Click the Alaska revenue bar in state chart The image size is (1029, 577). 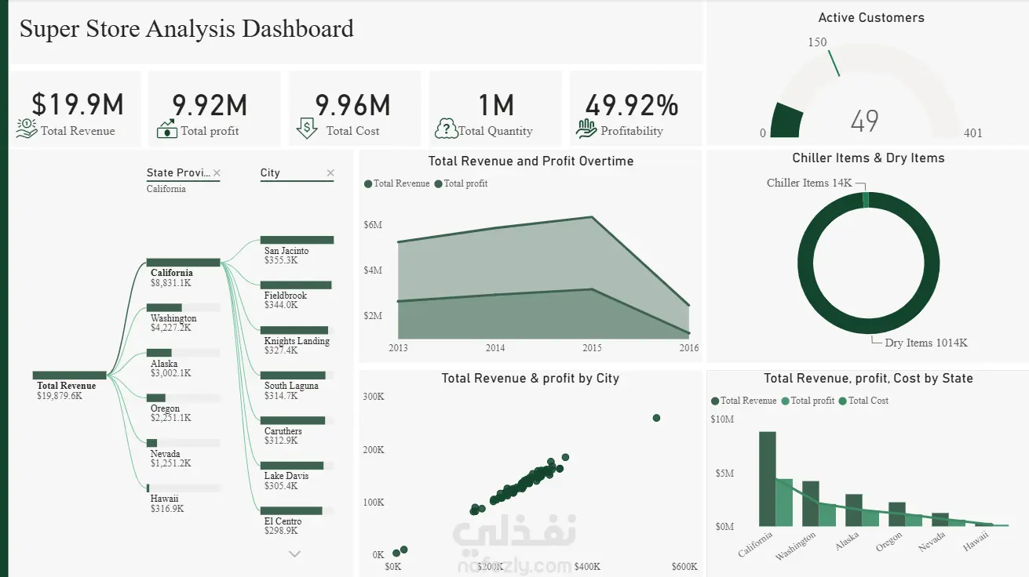[853, 510]
